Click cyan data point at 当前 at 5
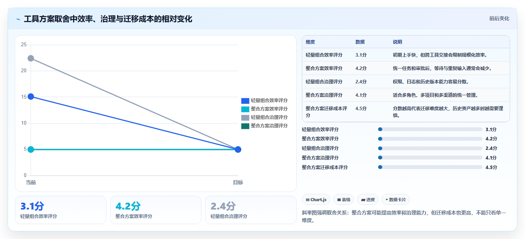 31,149
